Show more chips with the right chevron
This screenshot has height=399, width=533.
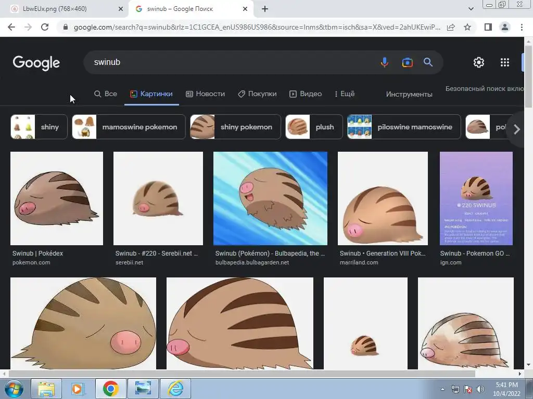point(517,129)
